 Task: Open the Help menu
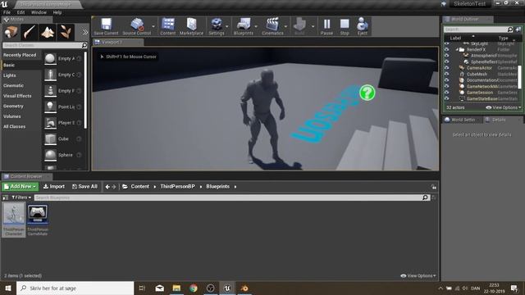coord(57,12)
